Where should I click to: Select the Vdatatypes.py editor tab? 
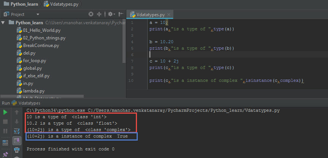point(150,14)
